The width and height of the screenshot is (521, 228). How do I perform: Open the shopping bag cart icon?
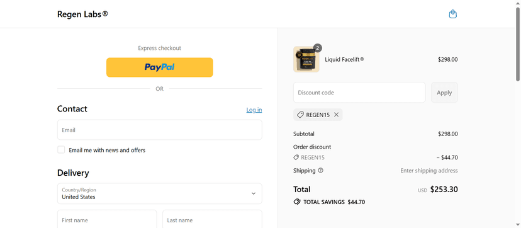(x=452, y=14)
